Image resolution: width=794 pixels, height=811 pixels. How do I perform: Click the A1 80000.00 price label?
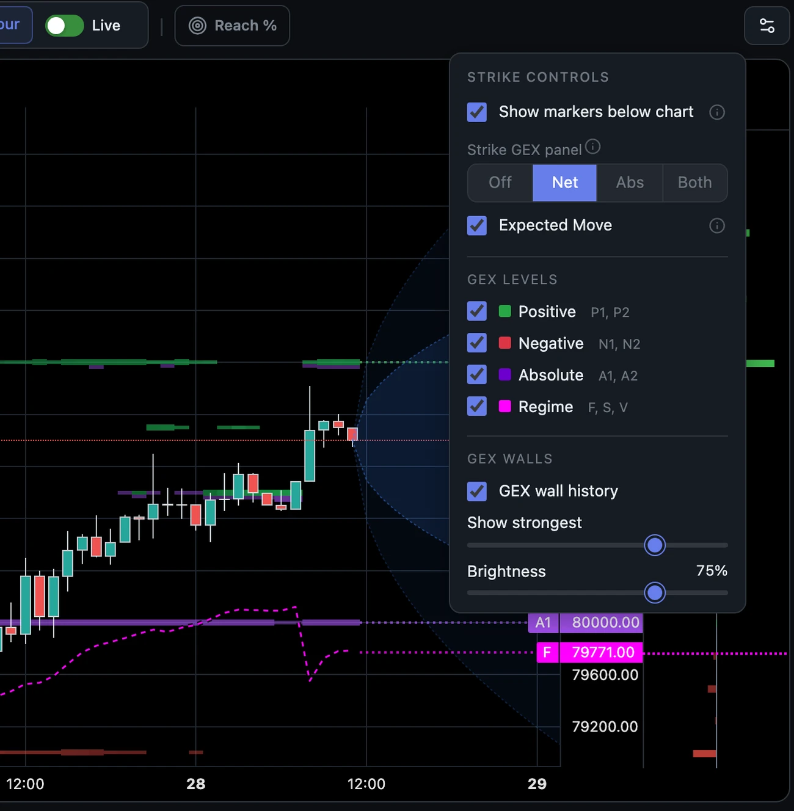pyautogui.click(x=585, y=622)
